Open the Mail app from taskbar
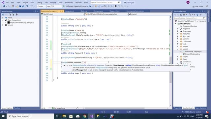The image size is (211, 119). (78, 116)
